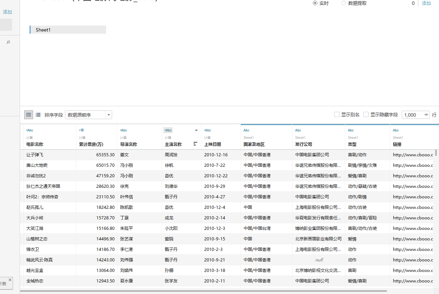The width and height of the screenshot is (439, 294).
Task: Click the 中国/中国台湾 region cell
Action: coord(266,228)
